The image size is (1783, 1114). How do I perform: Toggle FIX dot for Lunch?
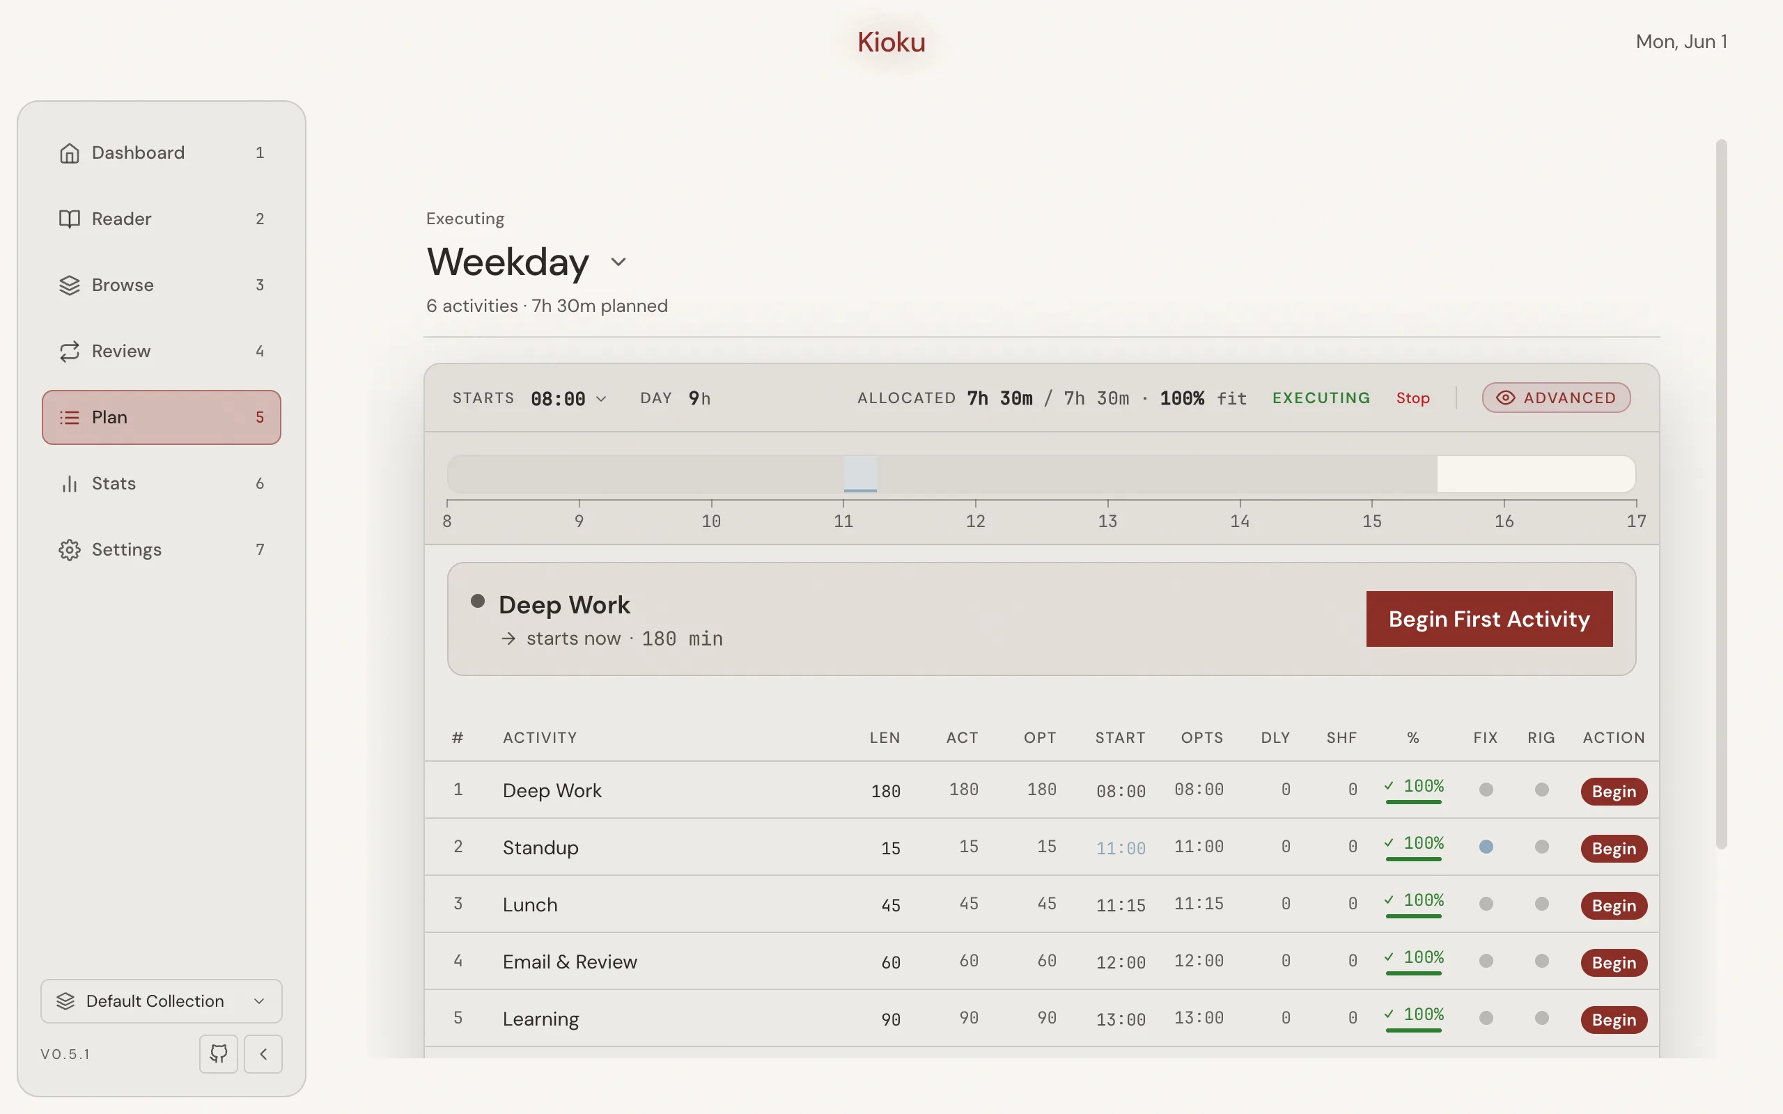coord(1486,904)
